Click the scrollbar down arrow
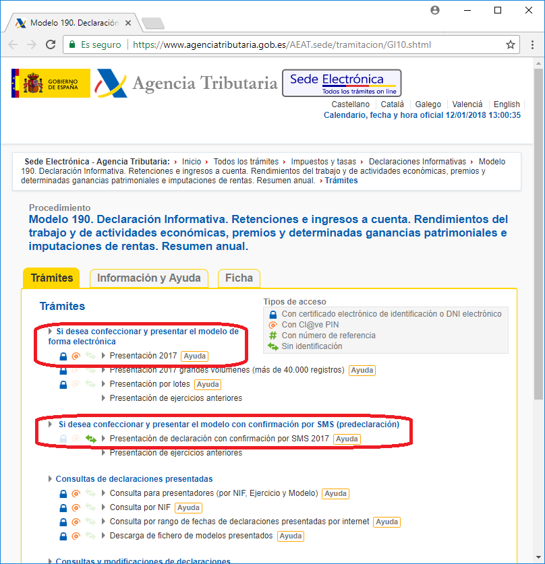Screen dimensions: 545x564 [538, 557]
